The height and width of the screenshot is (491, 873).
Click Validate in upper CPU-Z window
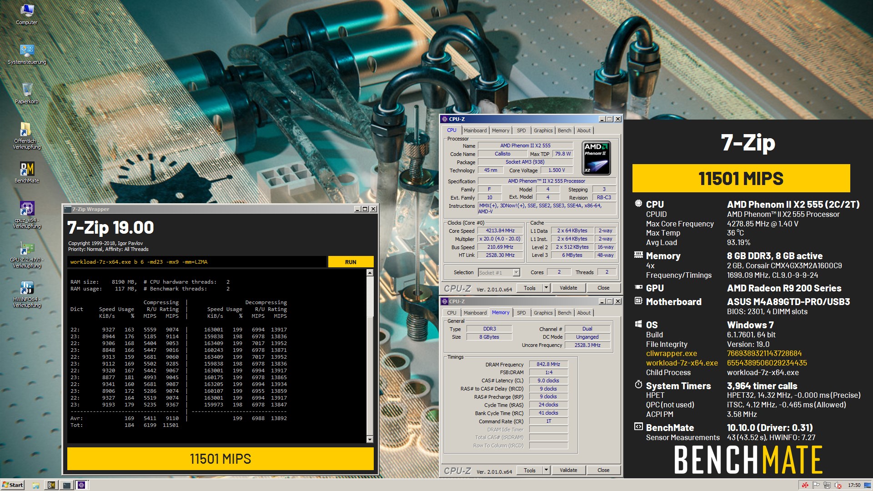(x=568, y=288)
